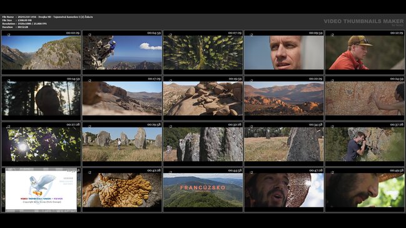Viewport: 406px width, 228px height.
Task: Open the standing stones field thumbnail at 00:29:58
Action: coord(122,144)
